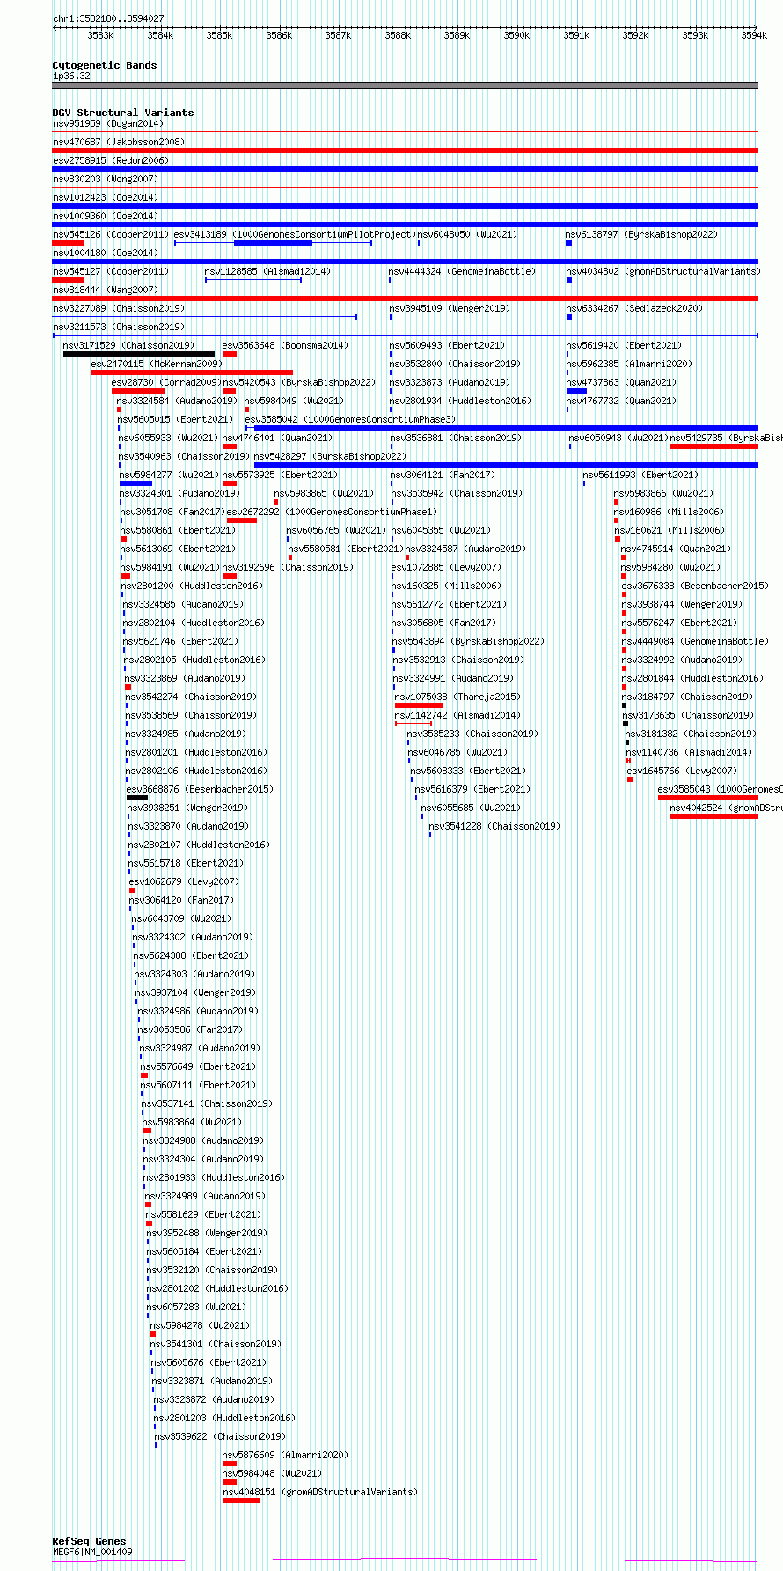Click nsv3192696 (Chaisson2019) label
Viewport: 783px width, 1571px height.
click(x=289, y=567)
